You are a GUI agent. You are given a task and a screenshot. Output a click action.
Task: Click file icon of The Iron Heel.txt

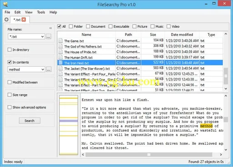coord(61,63)
